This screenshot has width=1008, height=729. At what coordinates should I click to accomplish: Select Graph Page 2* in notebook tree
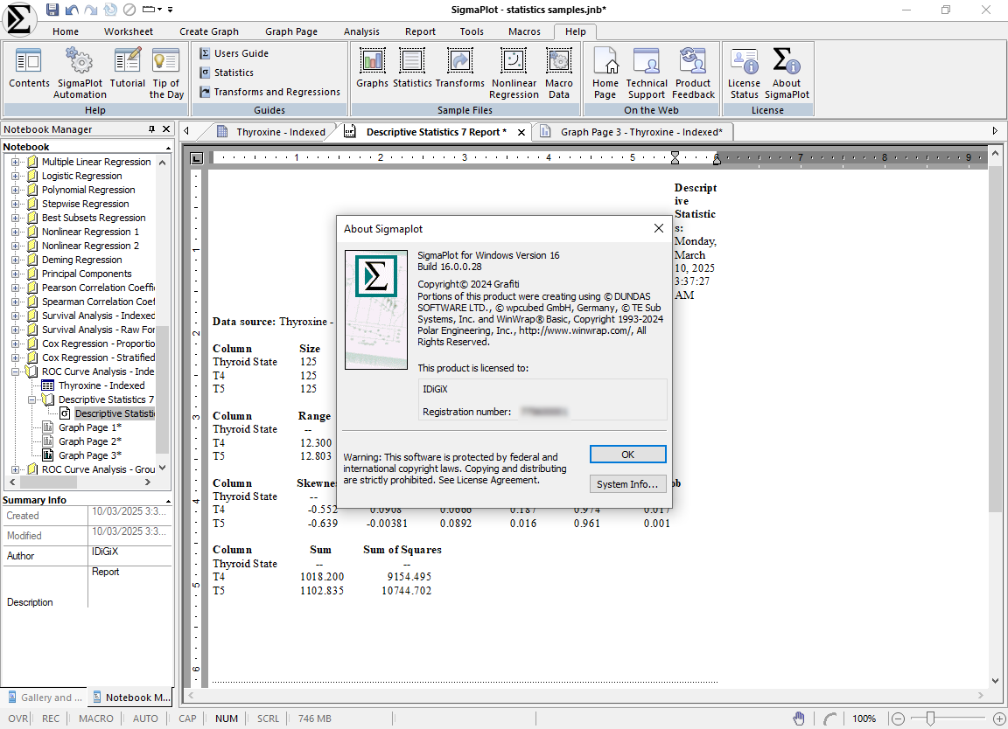tap(90, 441)
